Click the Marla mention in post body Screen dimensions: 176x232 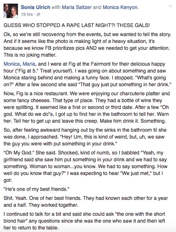coord(29,64)
